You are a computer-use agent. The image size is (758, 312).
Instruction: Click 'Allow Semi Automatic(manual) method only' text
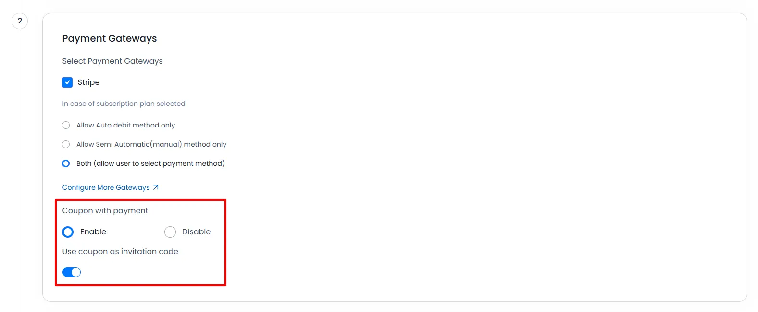(x=151, y=144)
